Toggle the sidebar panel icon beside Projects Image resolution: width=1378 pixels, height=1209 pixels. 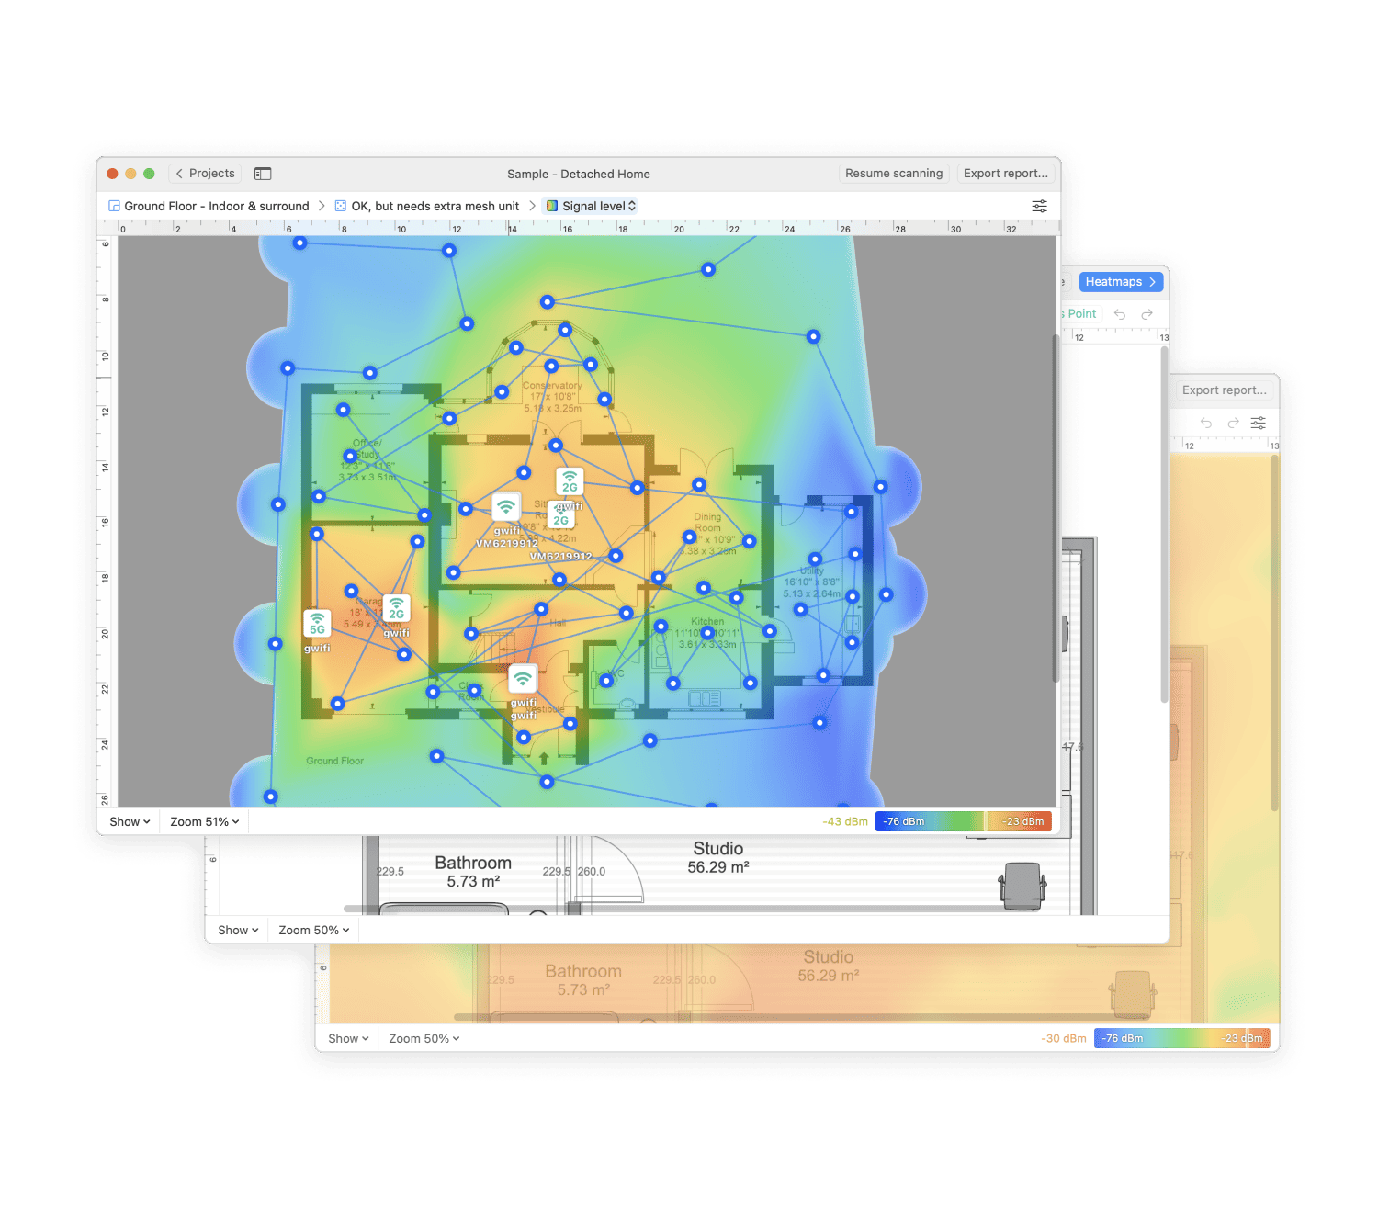click(263, 174)
